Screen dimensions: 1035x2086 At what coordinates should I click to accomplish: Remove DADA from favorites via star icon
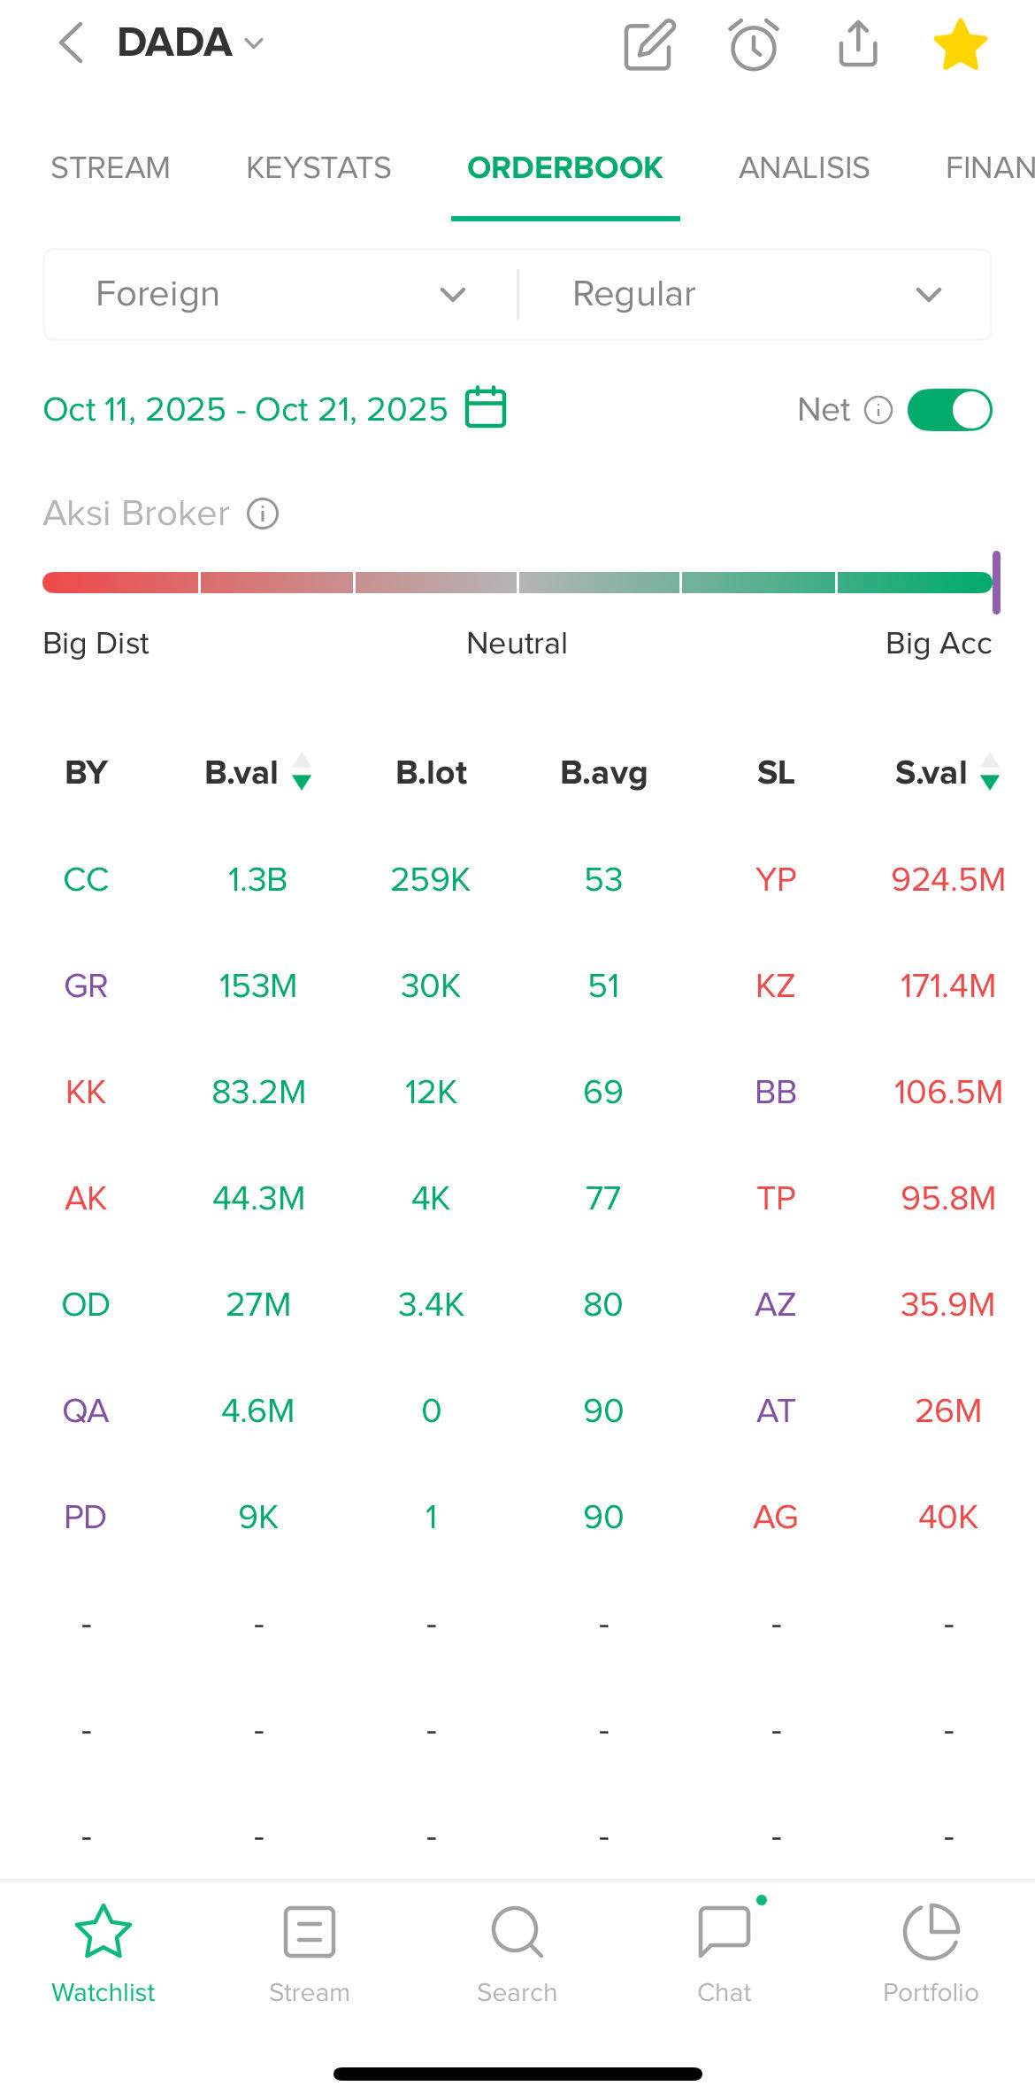pyautogui.click(x=960, y=44)
